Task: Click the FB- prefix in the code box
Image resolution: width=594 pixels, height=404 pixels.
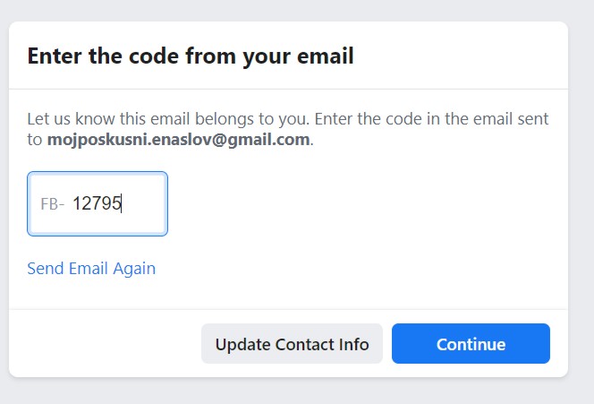Action: (52, 204)
